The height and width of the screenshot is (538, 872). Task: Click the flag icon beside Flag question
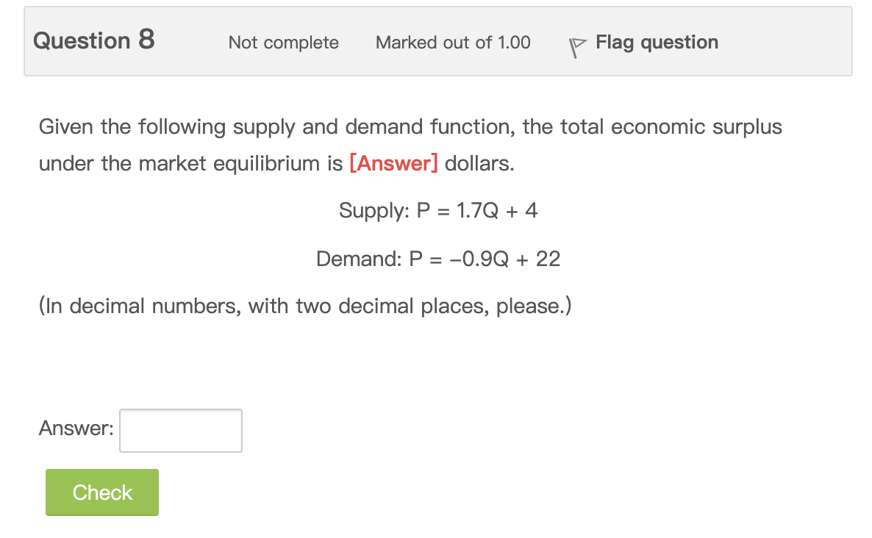577,44
